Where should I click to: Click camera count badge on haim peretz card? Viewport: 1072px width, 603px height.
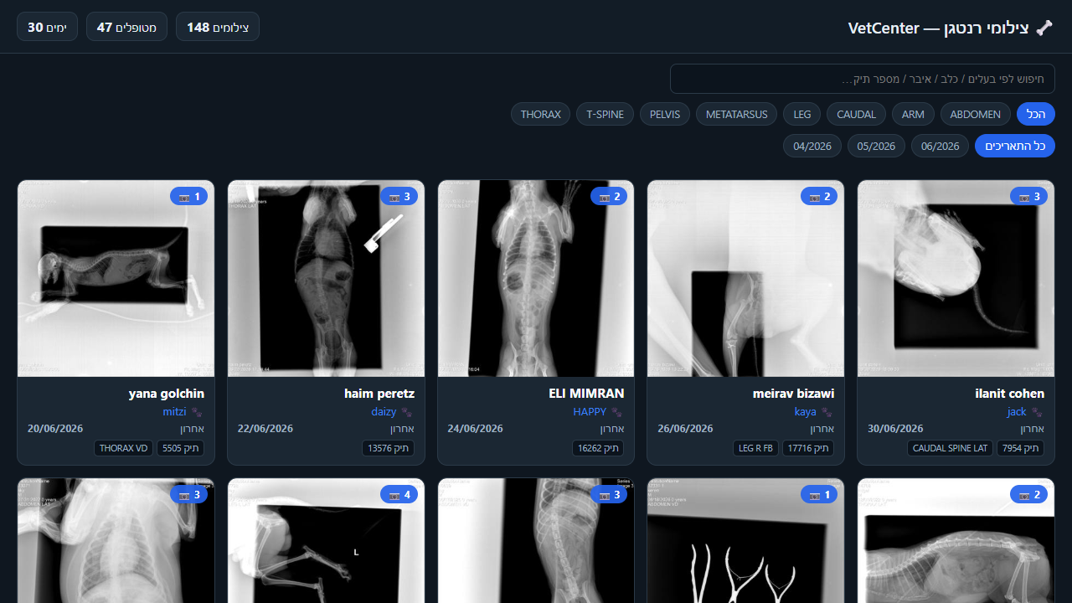[399, 197]
